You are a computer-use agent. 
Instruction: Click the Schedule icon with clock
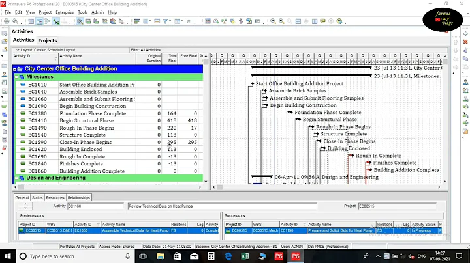coord(216,21)
